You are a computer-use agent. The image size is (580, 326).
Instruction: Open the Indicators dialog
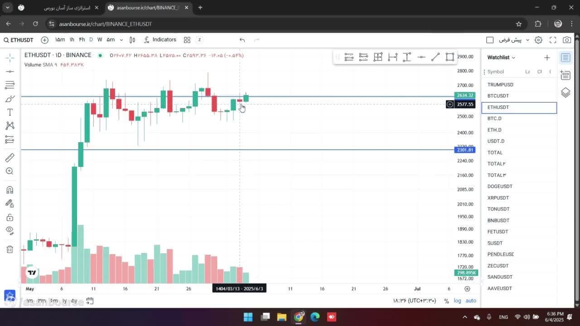[160, 40]
